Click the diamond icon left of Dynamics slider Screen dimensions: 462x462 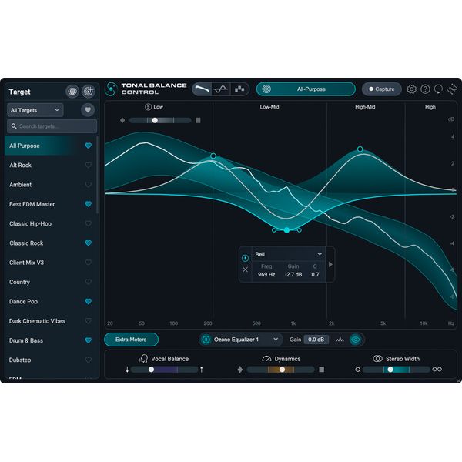(240, 370)
